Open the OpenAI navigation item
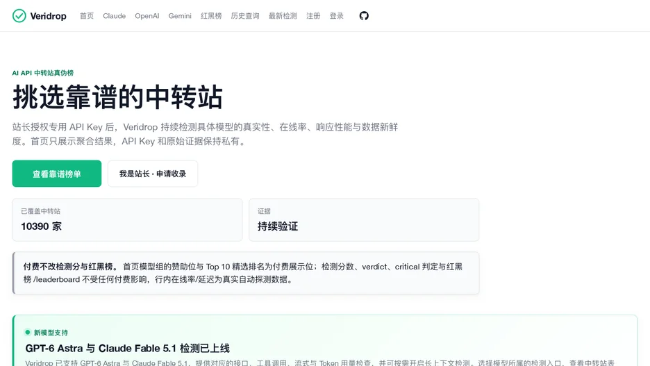Screen dimensions: 650x366 point(147,16)
